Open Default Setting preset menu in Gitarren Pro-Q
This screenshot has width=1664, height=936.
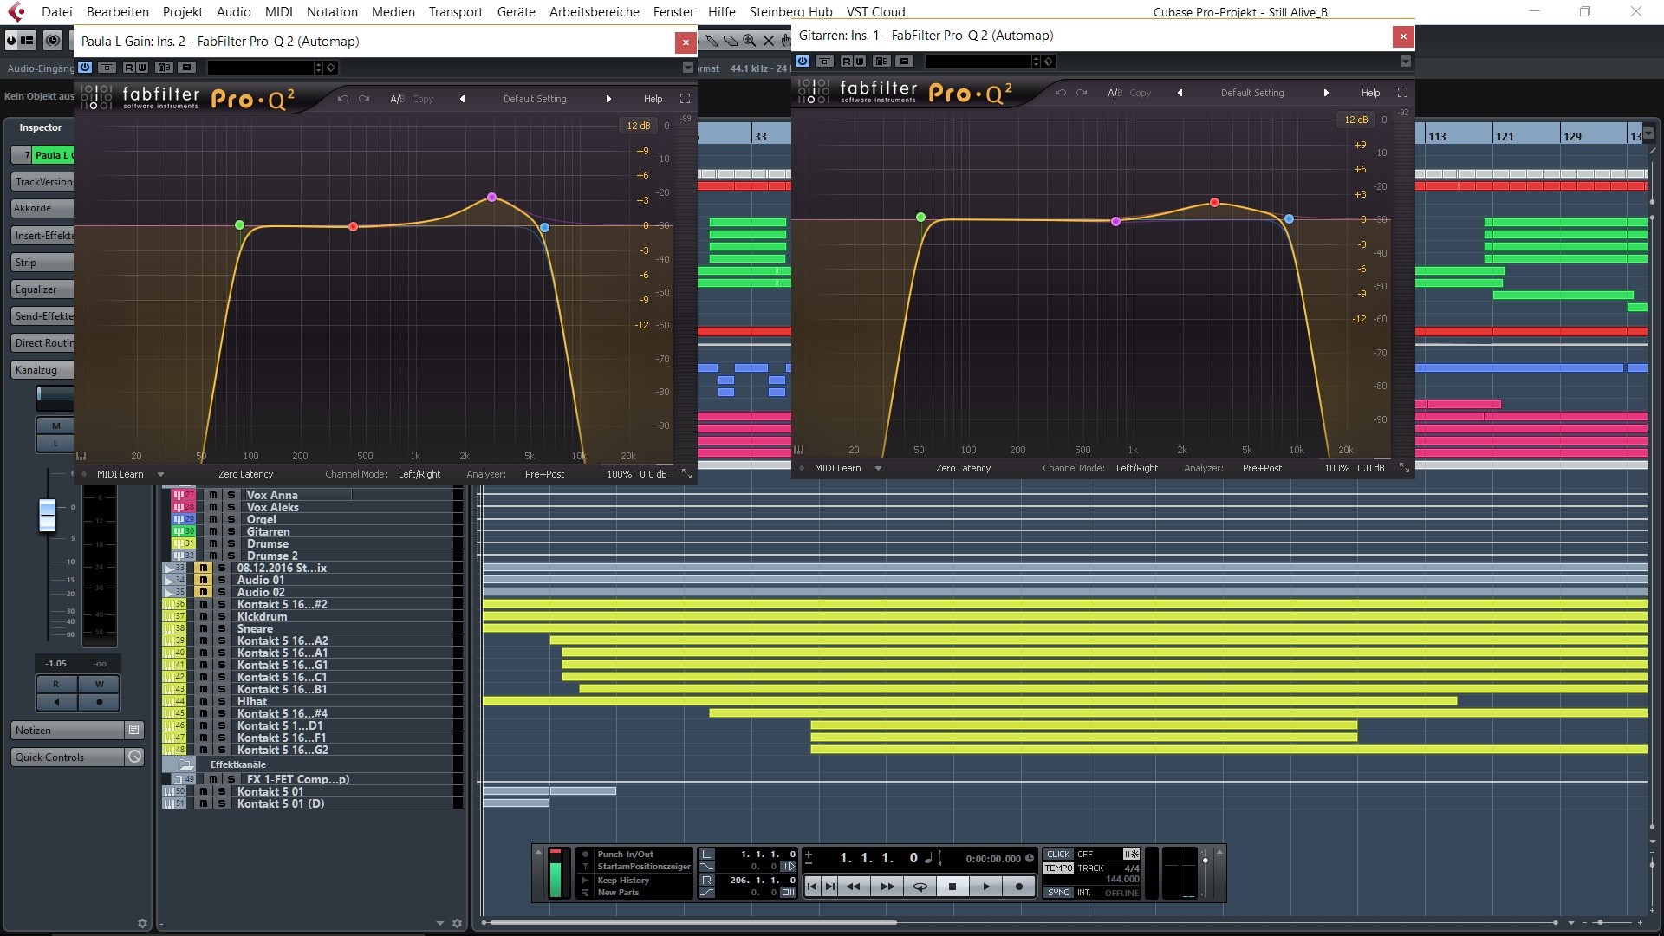coord(1252,93)
